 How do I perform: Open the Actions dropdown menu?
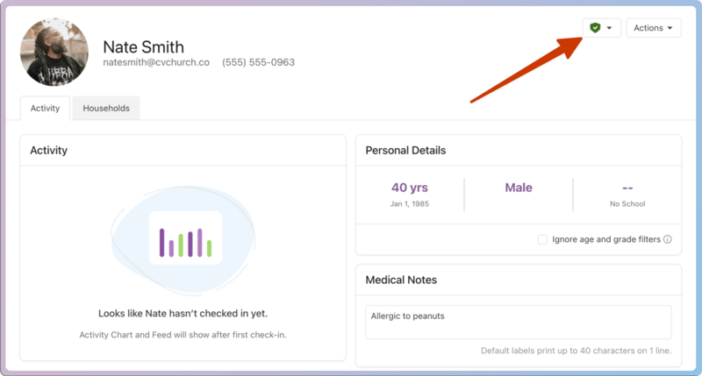[x=653, y=28]
